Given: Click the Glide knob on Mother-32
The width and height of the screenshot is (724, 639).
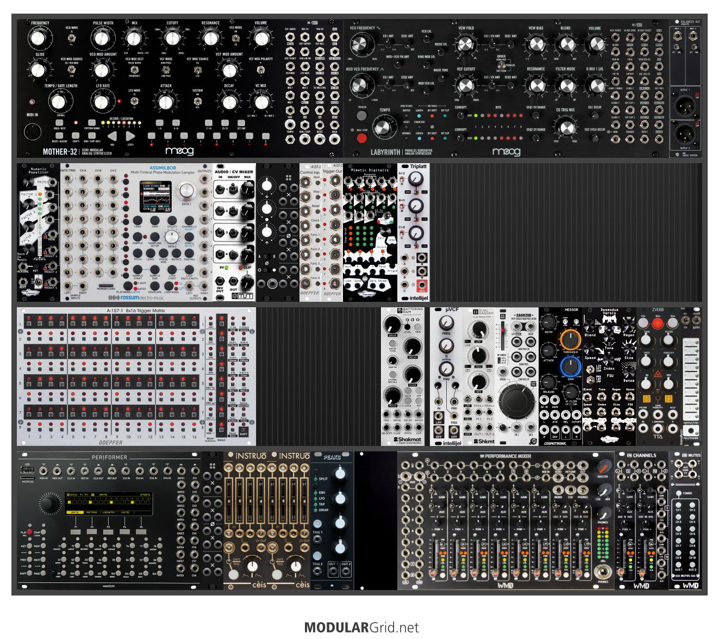Looking at the screenshot, I should pos(38,70).
